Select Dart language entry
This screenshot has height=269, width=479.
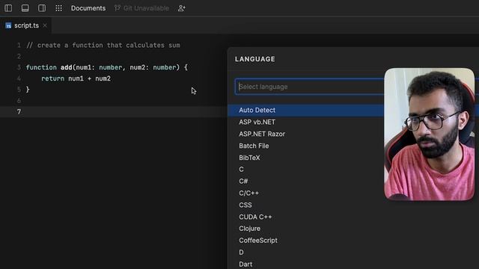point(245,264)
